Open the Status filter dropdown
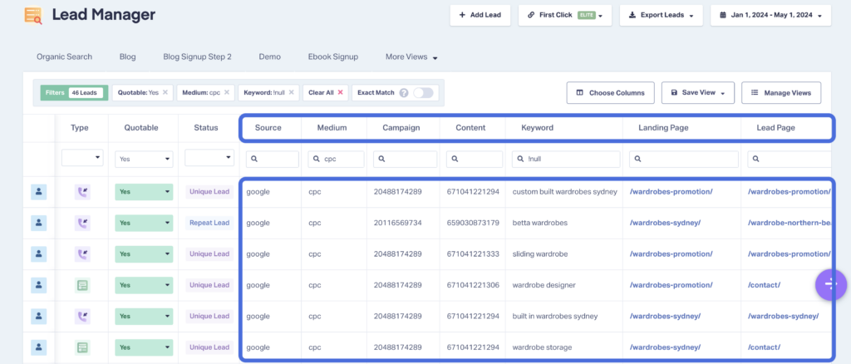 coord(209,158)
